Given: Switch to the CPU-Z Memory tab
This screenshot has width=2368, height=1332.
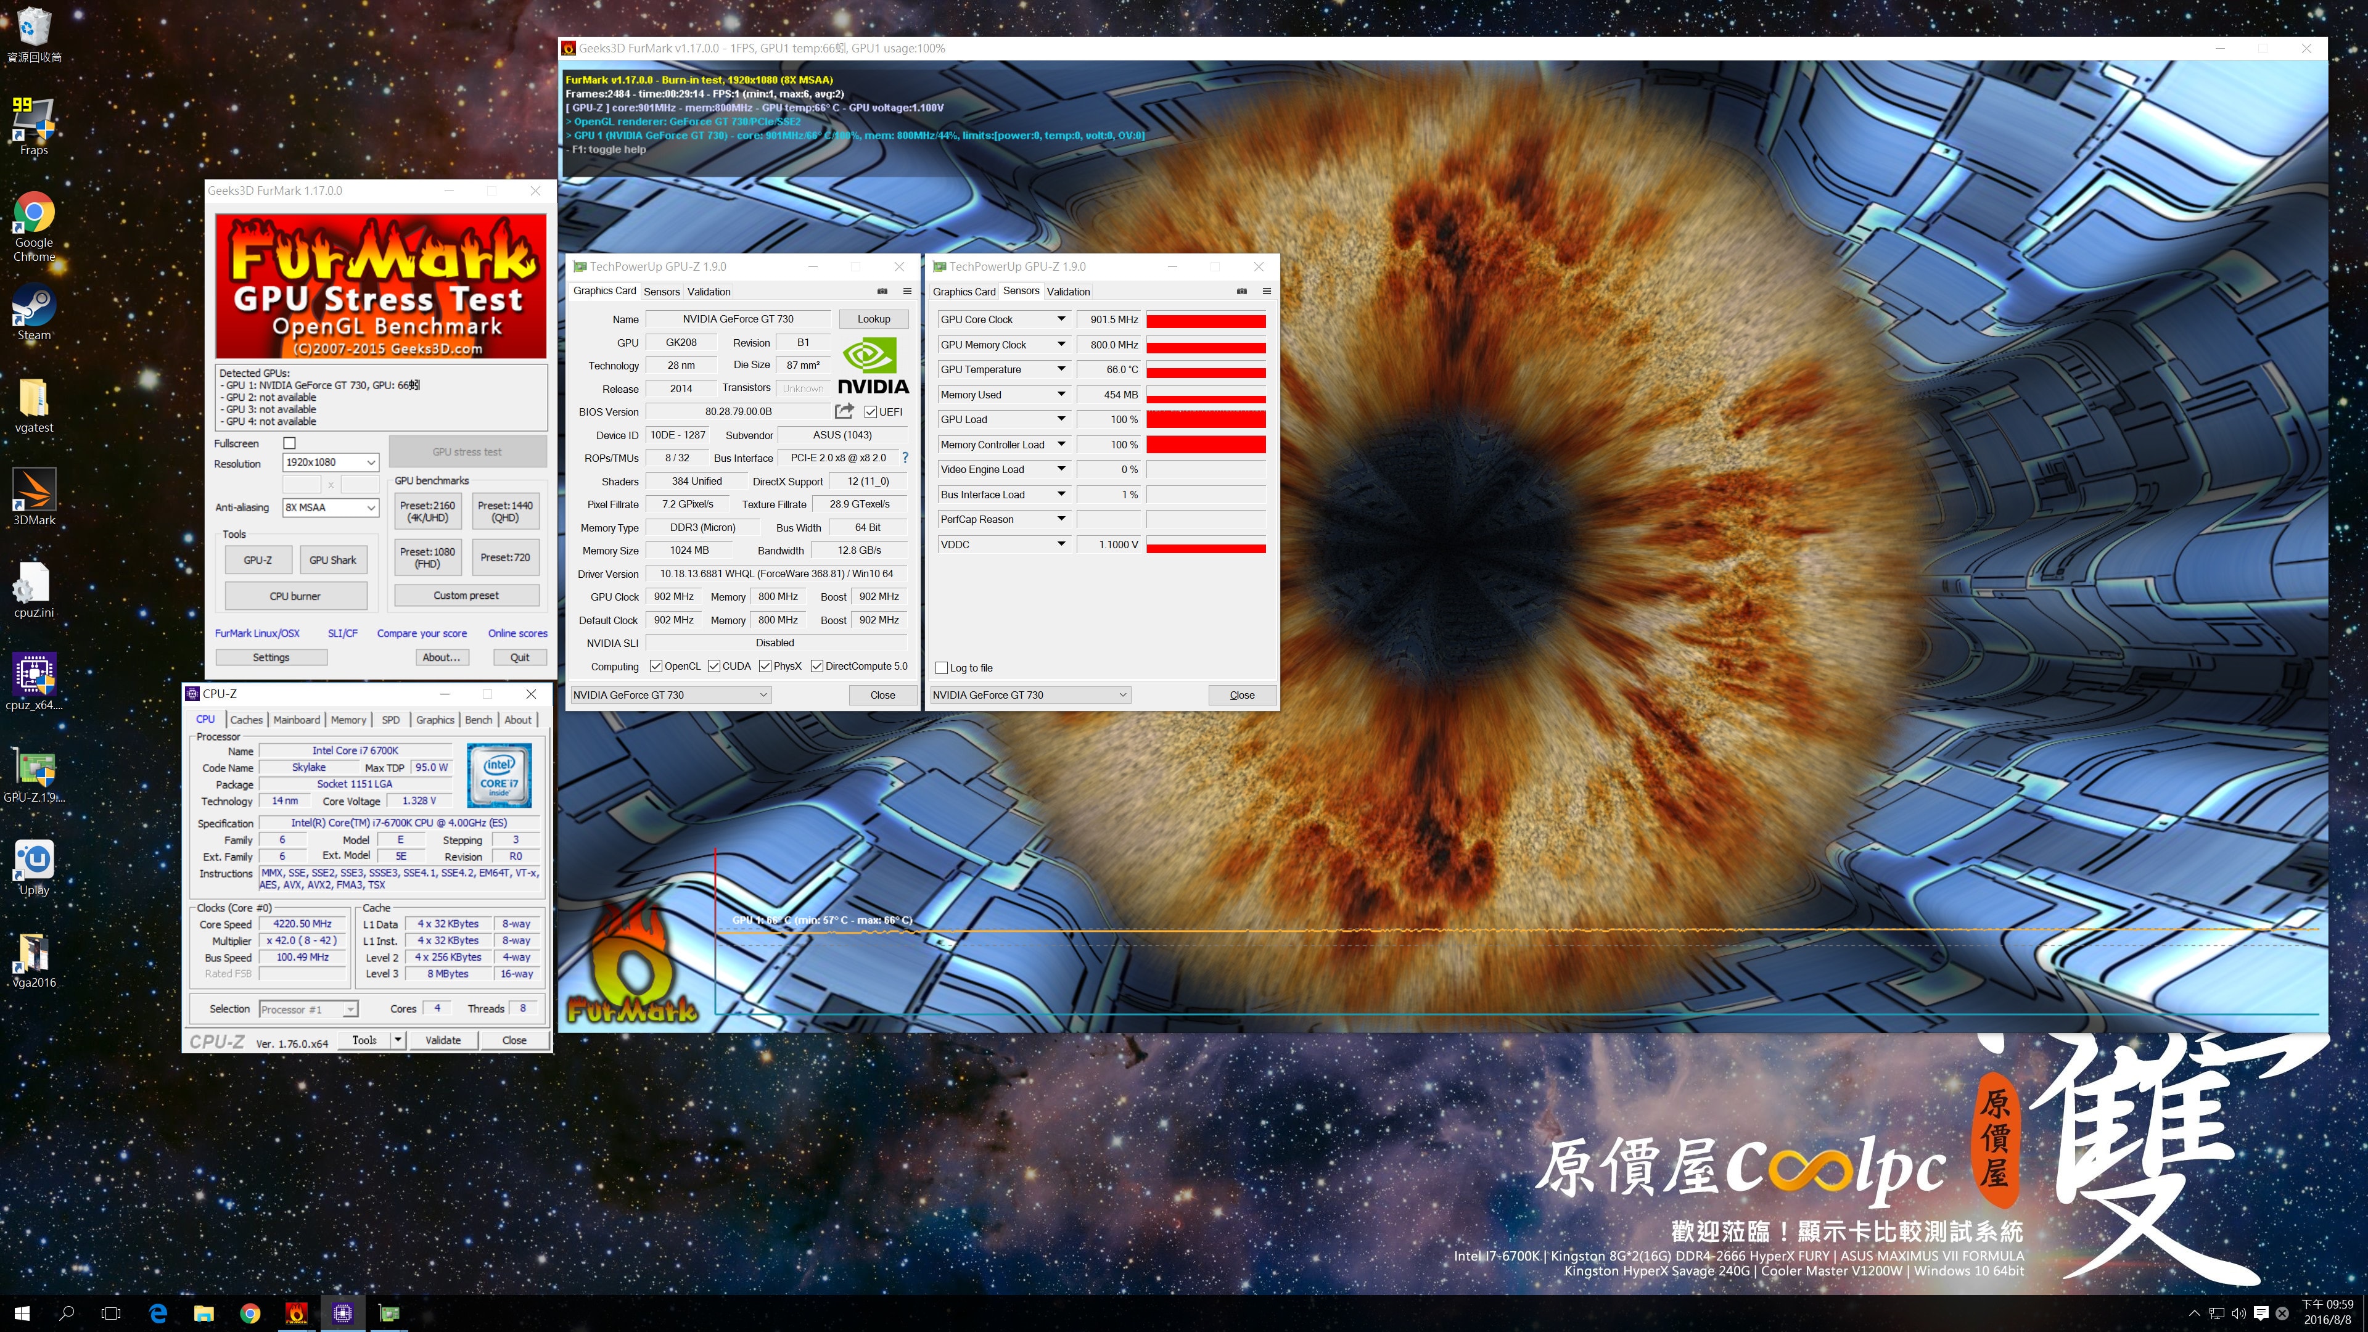Looking at the screenshot, I should click(x=348, y=720).
